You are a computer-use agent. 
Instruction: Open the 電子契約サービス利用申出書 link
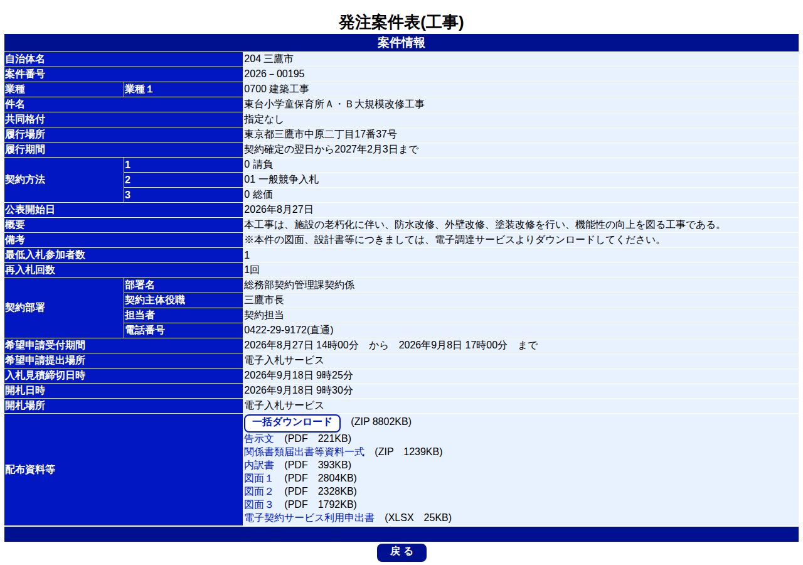coord(309,517)
